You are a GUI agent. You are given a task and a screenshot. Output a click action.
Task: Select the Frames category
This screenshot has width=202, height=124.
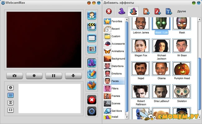(114, 96)
